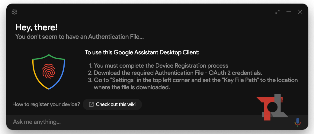Viewport: 314px width, 134px height.
Task: Expand the assistant window to fullscreen
Action: (277, 12)
